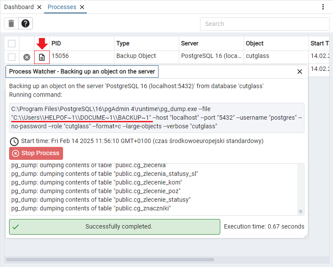333x267 pixels.
Task: Sort by the Object column header
Action: [x=255, y=43]
